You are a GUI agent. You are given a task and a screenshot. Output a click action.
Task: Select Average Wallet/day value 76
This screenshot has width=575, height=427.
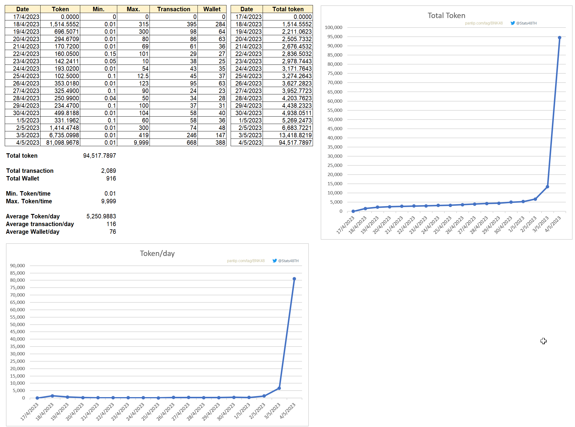pos(113,232)
